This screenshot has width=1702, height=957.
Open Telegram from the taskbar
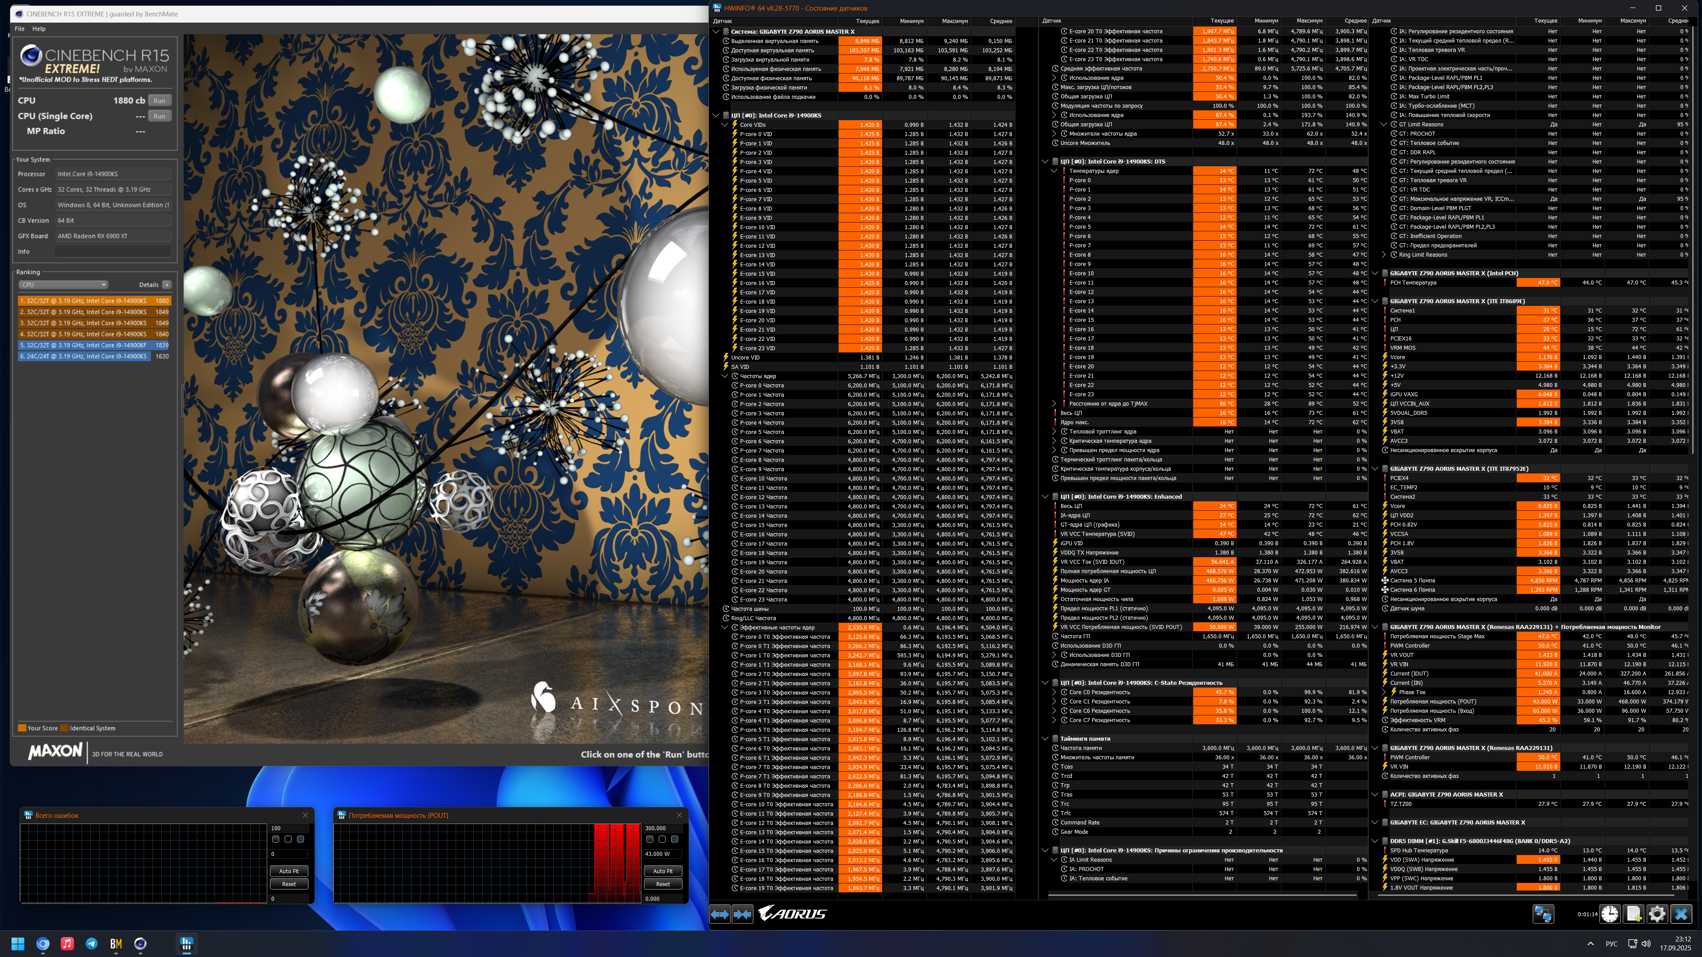(x=92, y=944)
